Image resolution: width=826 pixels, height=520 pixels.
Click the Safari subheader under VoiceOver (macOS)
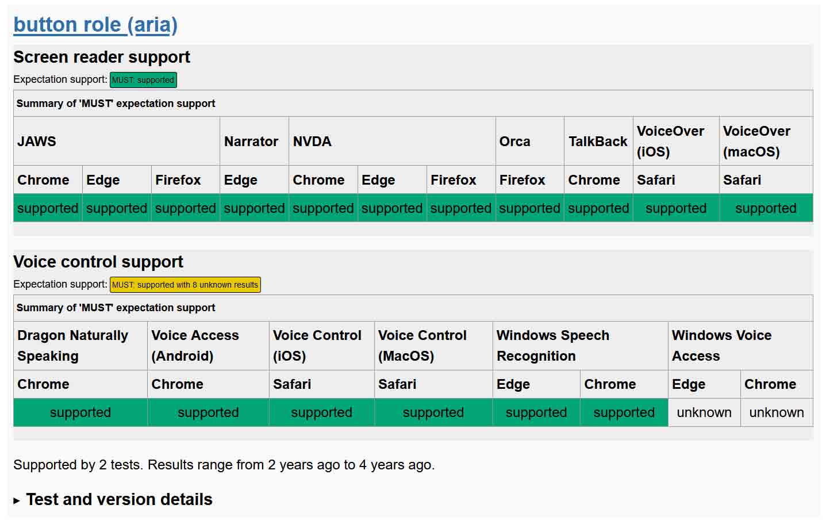pyautogui.click(x=766, y=180)
